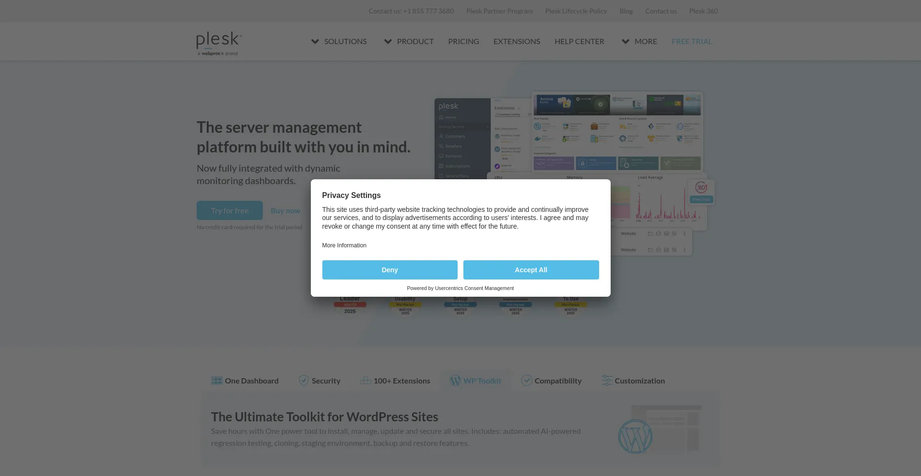Click the 100+ Extensions blocks icon
The height and width of the screenshot is (476, 921).
tap(366, 381)
